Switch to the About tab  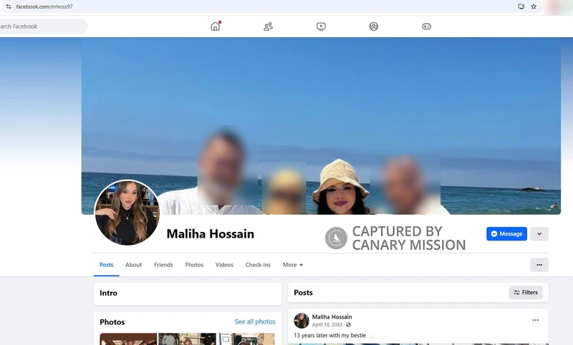click(x=133, y=265)
